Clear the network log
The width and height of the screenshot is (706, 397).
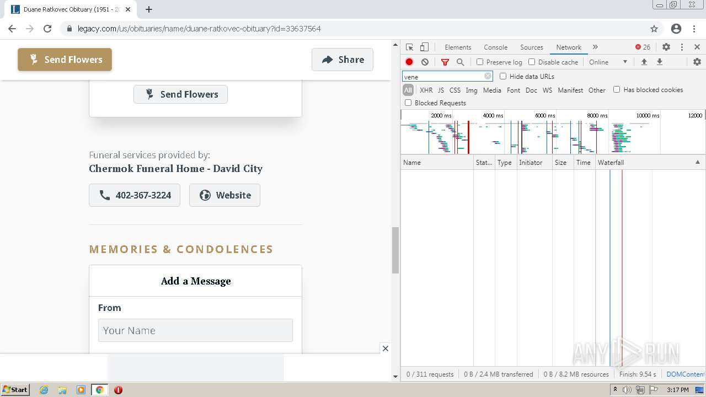(x=425, y=62)
